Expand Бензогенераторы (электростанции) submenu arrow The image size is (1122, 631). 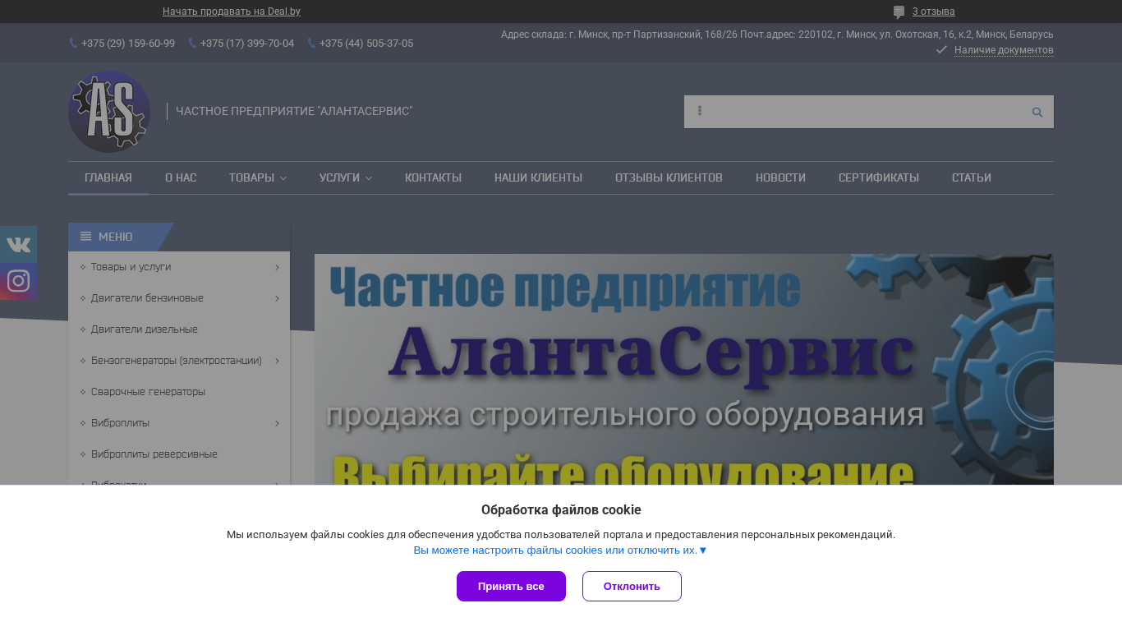(x=277, y=361)
